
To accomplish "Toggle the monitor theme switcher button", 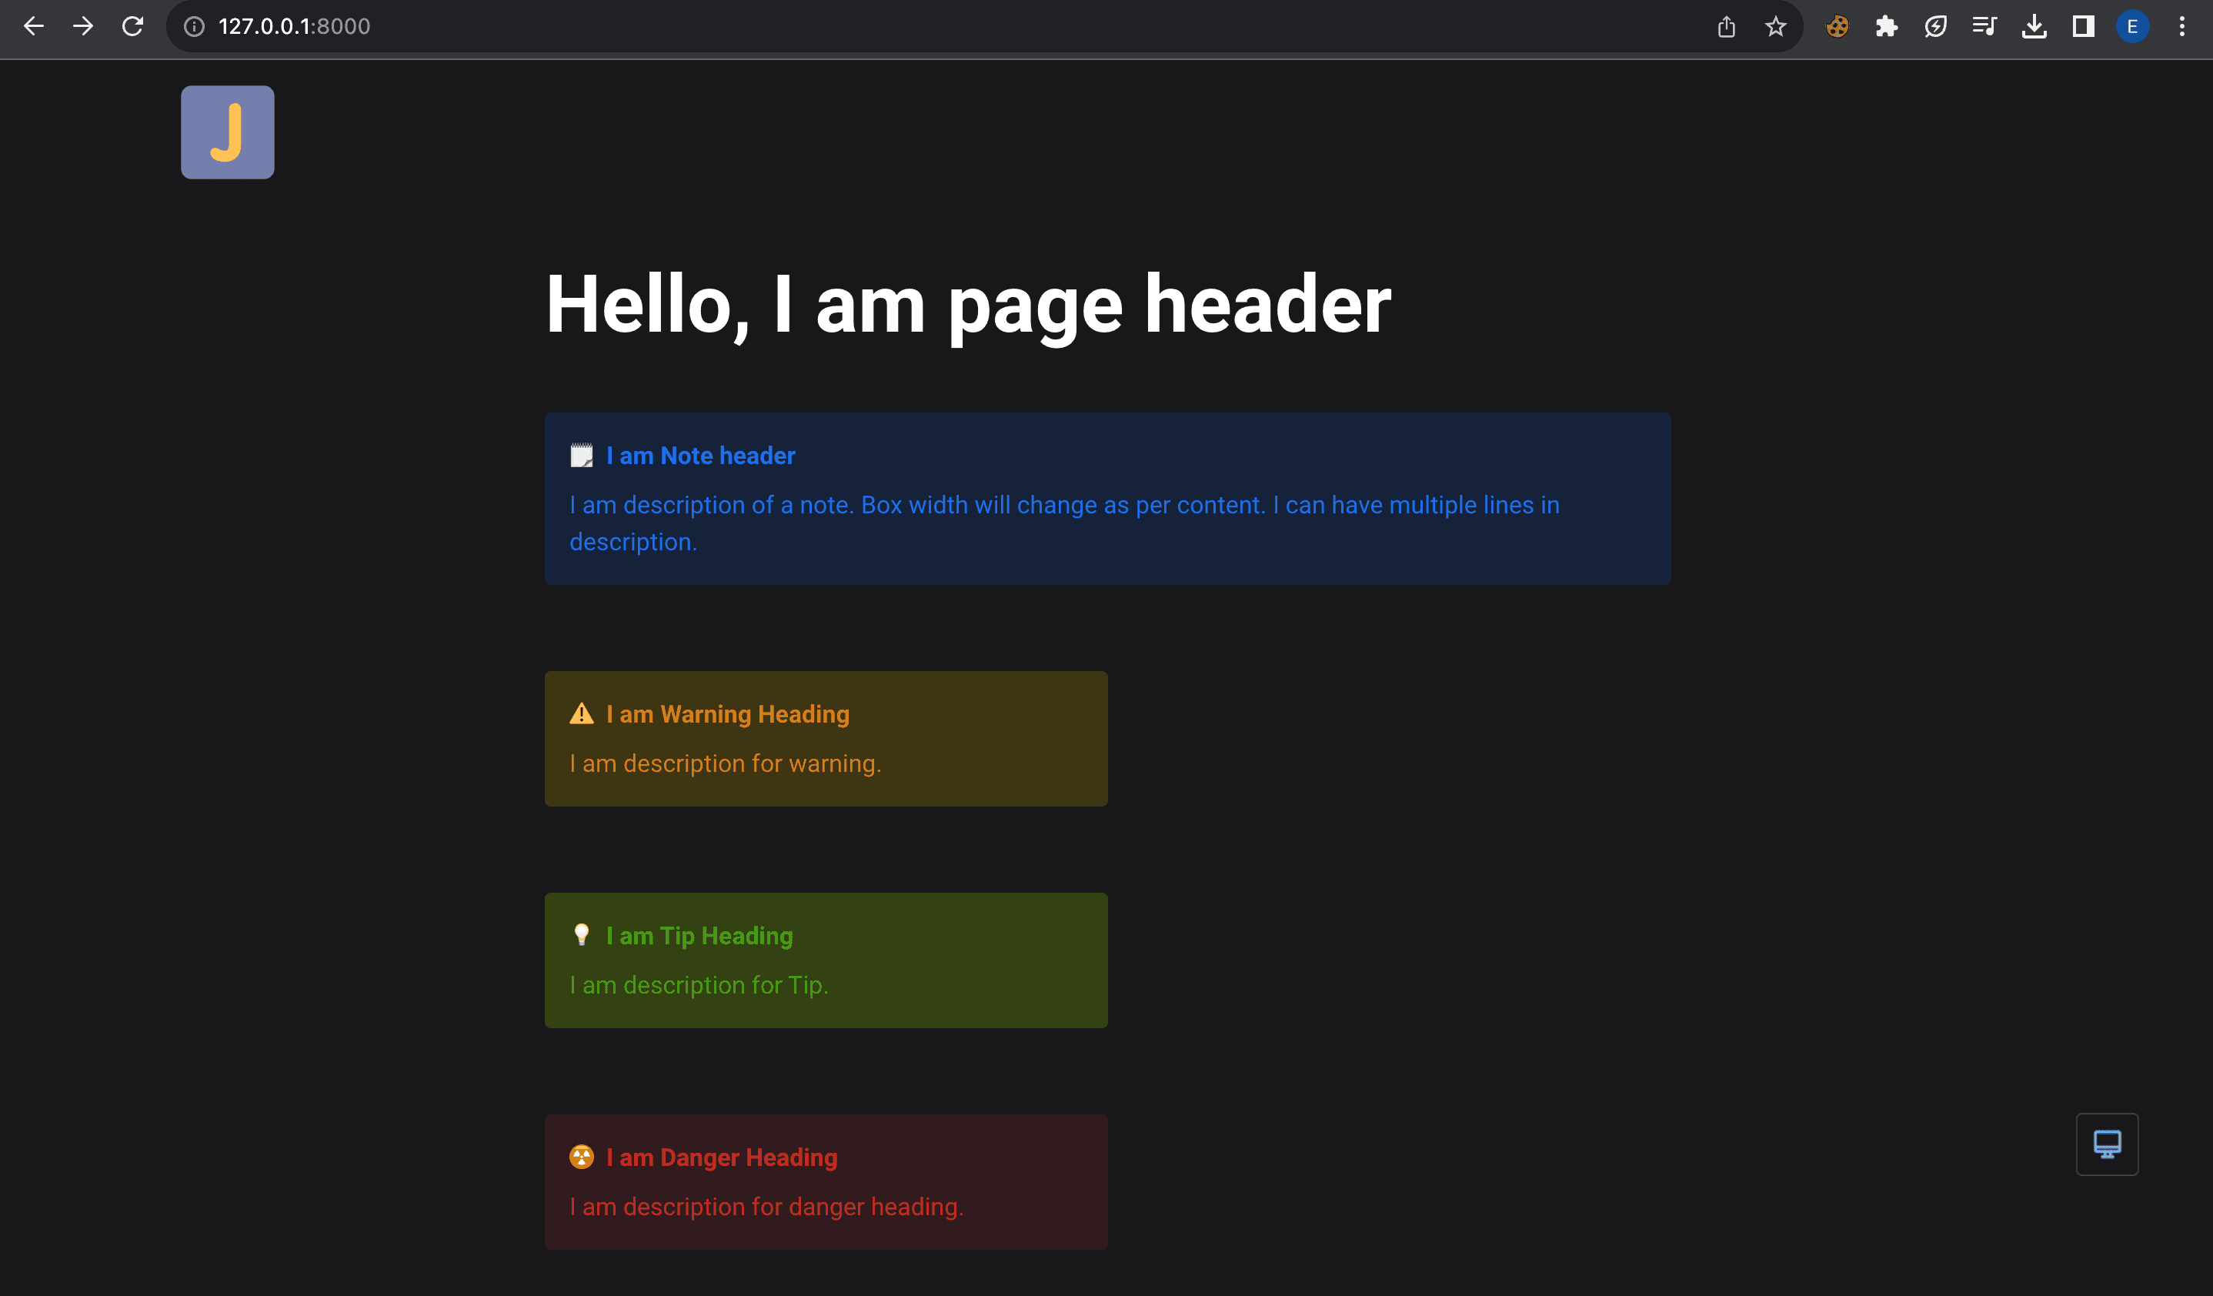I will 2106,1143.
